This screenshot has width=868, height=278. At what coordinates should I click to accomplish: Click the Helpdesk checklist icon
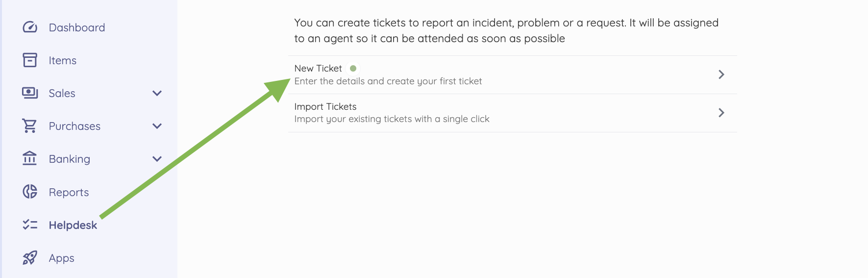click(30, 225)
